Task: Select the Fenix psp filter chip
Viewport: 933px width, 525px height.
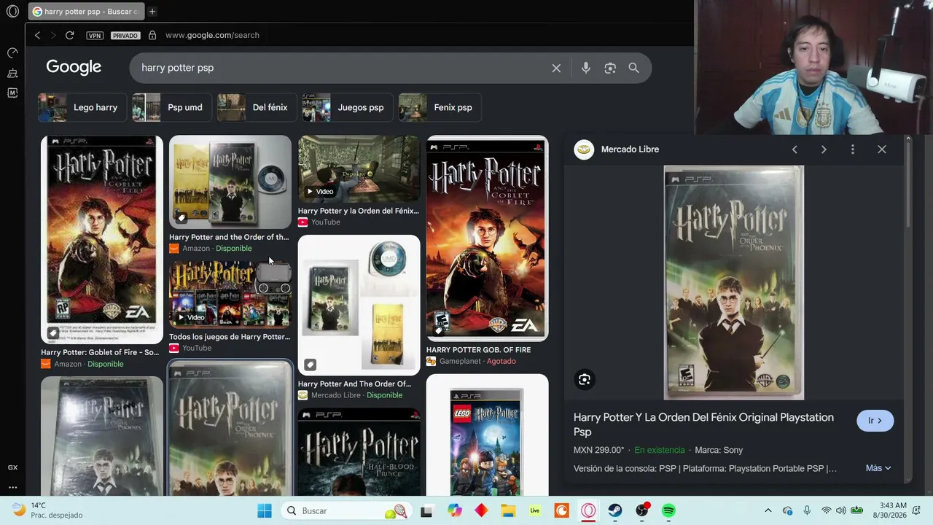Action: [440, 107]
